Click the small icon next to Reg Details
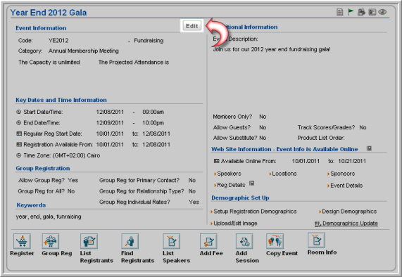Viewport: 402px width, 277px height. [x=252, y=183]
